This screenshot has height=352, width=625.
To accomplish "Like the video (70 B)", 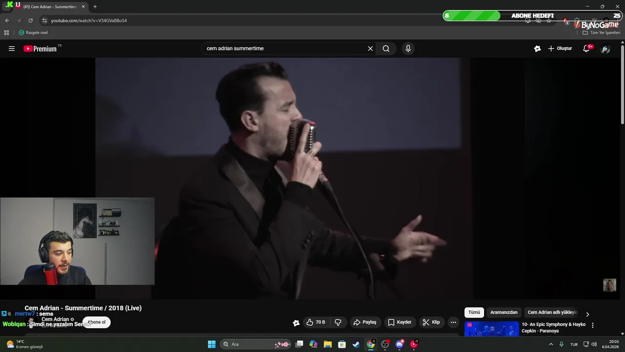I will 315,322.
